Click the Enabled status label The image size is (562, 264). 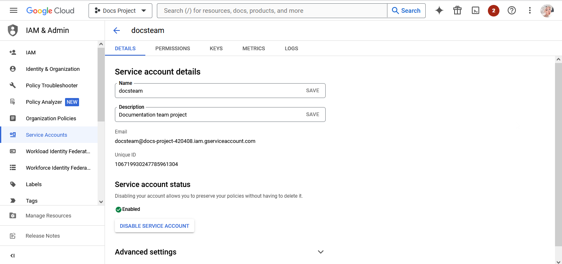pyautogui.click(x=131, y=209)
